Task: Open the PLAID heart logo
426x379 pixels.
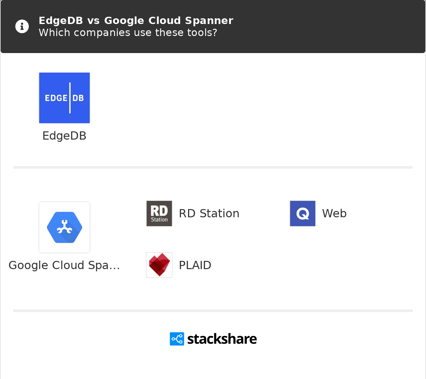Action: 159,265
